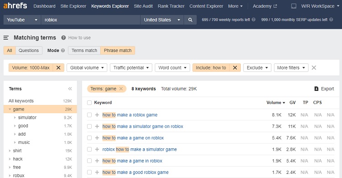Open the More filters dropdown

pyautogui.click(x=291, y=68)
